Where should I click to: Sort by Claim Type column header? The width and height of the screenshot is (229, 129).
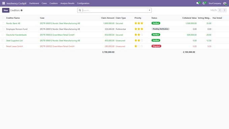pyautogui.click(x=121, y=18)
